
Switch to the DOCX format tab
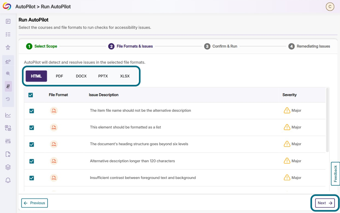coord(81,76)
